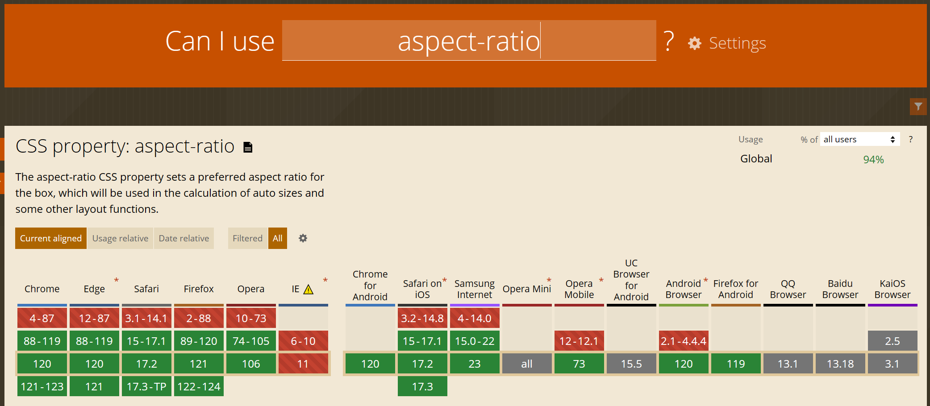Image resolution: width=930 pixels, height=406 pixels.
Task: Click the question mark after search box
Action: pos(668,41)
